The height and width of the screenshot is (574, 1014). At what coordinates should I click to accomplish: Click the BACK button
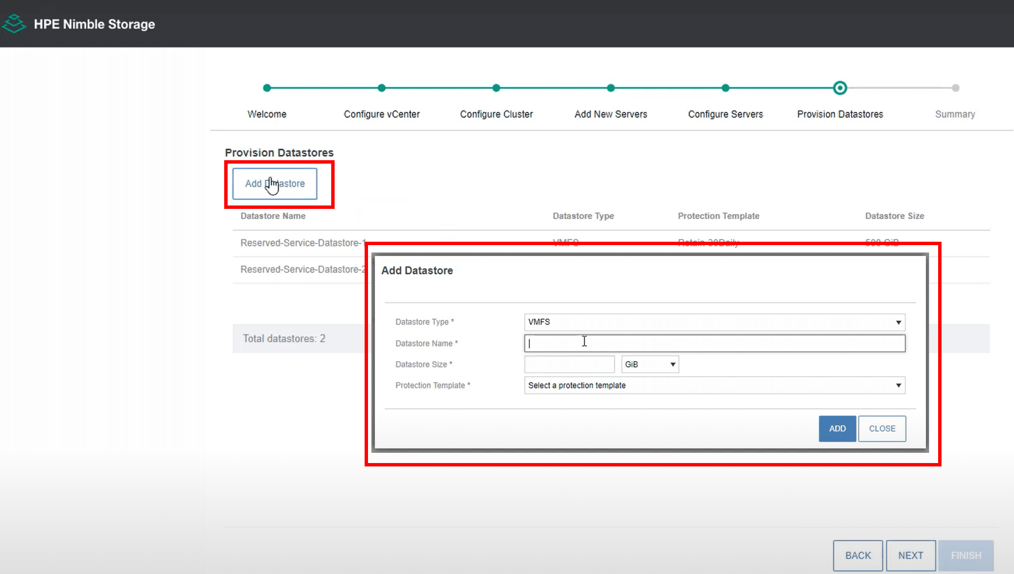pos(858,555)
